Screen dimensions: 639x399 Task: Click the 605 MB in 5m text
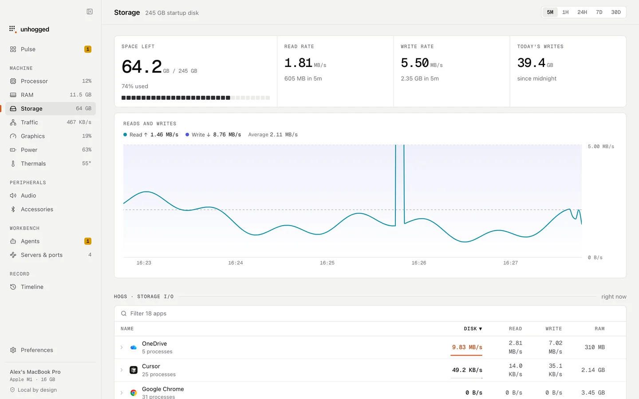pyautogui.click(x=303, y=78)
